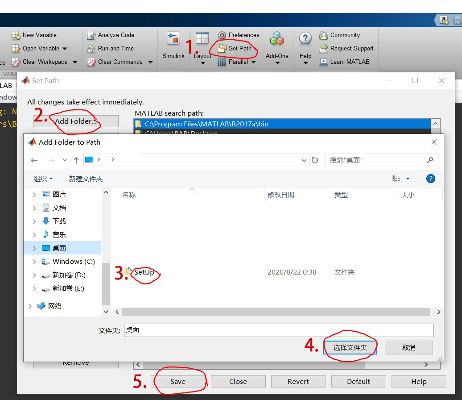Click the 选择文件夹 button
Image resolution: width=462 pixels, height=400 pixels.
tap(350, 347)
